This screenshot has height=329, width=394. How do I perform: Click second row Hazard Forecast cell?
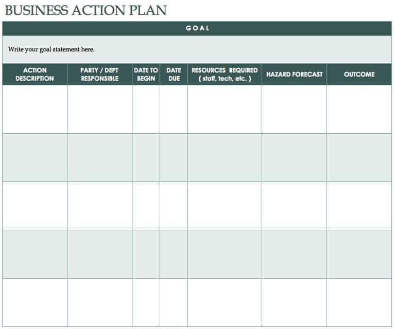coord(294,157)
